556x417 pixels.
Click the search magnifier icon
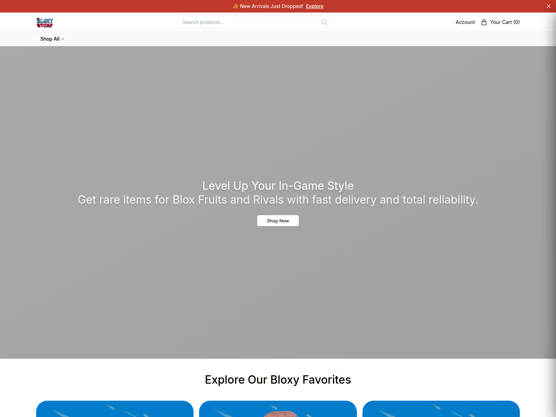coord(325,22)
